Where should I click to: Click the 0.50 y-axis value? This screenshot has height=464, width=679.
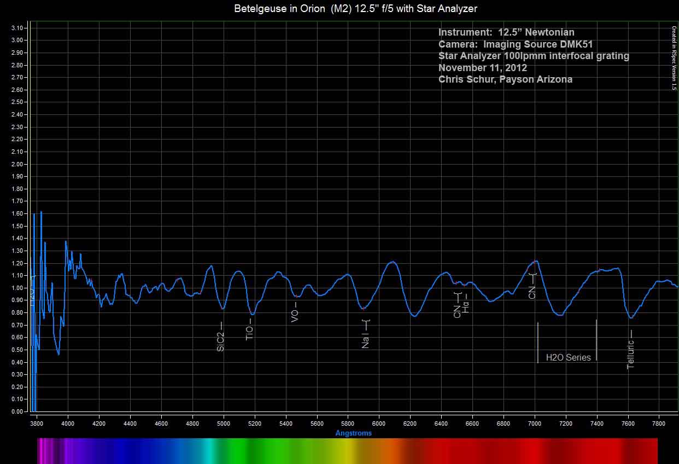click(x=17, y=350)
